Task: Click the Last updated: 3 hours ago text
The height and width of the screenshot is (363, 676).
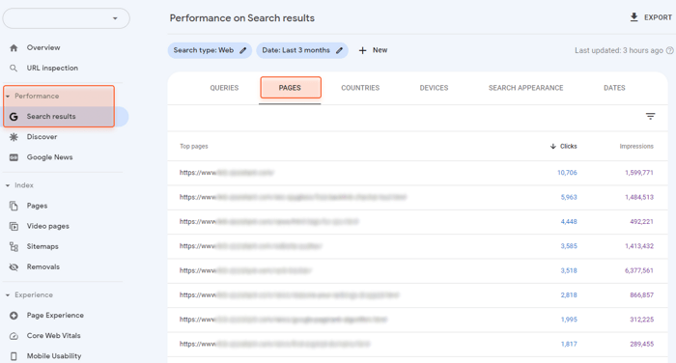Action: point(619,50)
